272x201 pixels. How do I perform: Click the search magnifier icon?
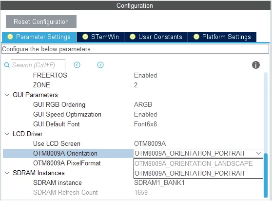click(7, 65)
